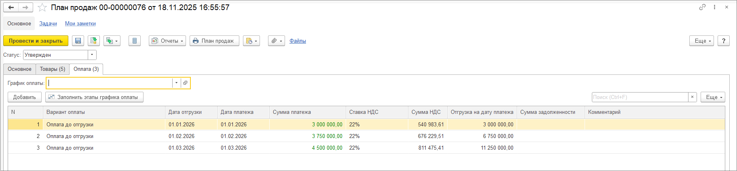The image size is (737, 171).
Task: Open the Файлы link
Action: pos(298,41)
